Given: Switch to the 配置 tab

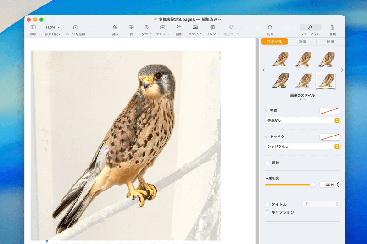Looking at the screenshot, I should (330, 42).
